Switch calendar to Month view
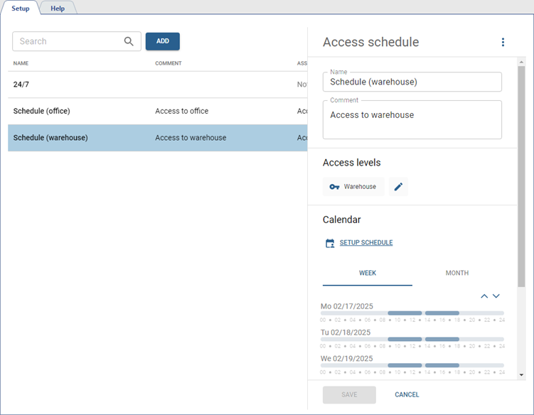The image size is (534, 415). pos(456,273)
